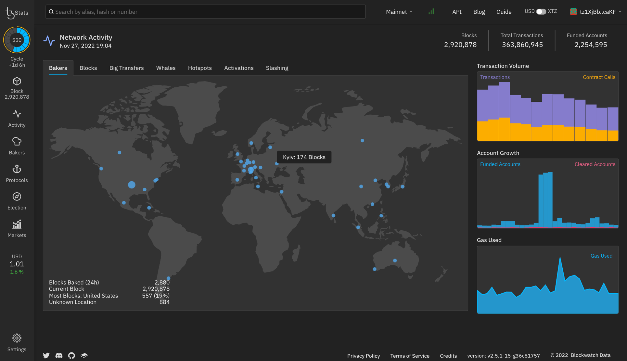
Task: Open the Privacy Policy link
Action: 363,356
